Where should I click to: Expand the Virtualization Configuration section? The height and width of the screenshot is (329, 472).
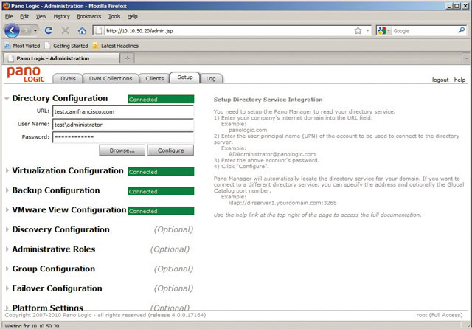(x=7, y=170)
